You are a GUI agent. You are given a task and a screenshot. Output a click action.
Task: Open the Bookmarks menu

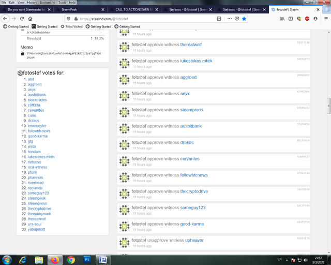pyautogui.click(x=48, y=3)
